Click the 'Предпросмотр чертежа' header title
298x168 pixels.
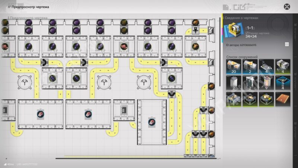[31, 7]
